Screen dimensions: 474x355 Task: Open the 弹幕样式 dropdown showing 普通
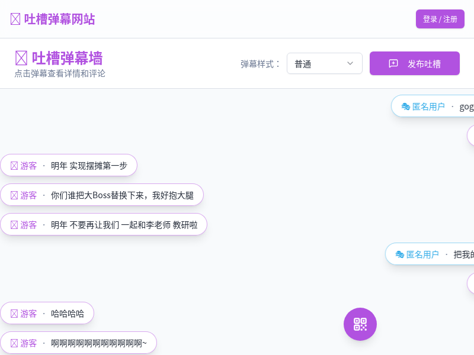[324, 63]
